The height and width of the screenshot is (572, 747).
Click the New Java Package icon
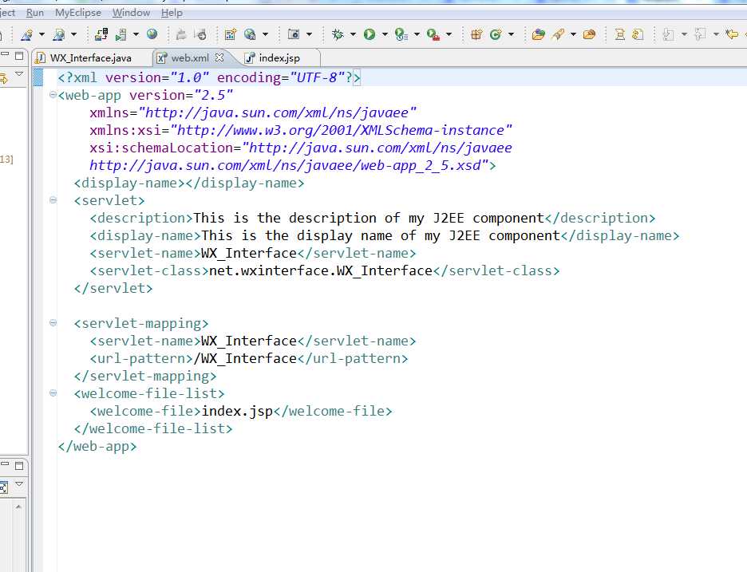pos(476,34)
